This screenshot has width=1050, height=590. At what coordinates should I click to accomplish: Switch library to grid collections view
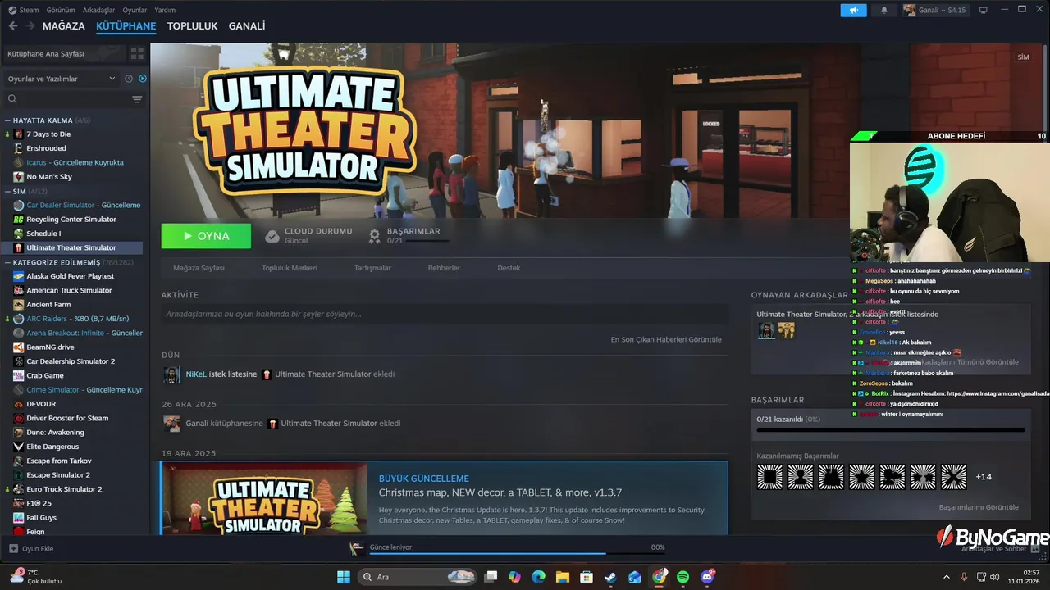pyautogui.click(x=137, y=53)
